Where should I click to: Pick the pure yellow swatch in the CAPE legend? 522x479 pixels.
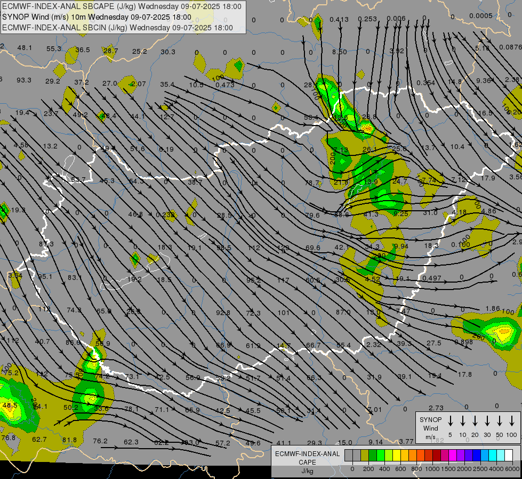(397, 455)
